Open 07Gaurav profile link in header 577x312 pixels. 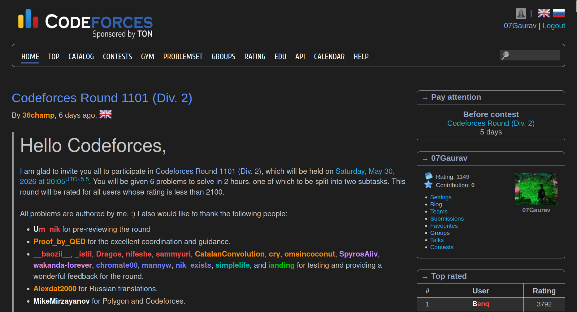point(520,26)
